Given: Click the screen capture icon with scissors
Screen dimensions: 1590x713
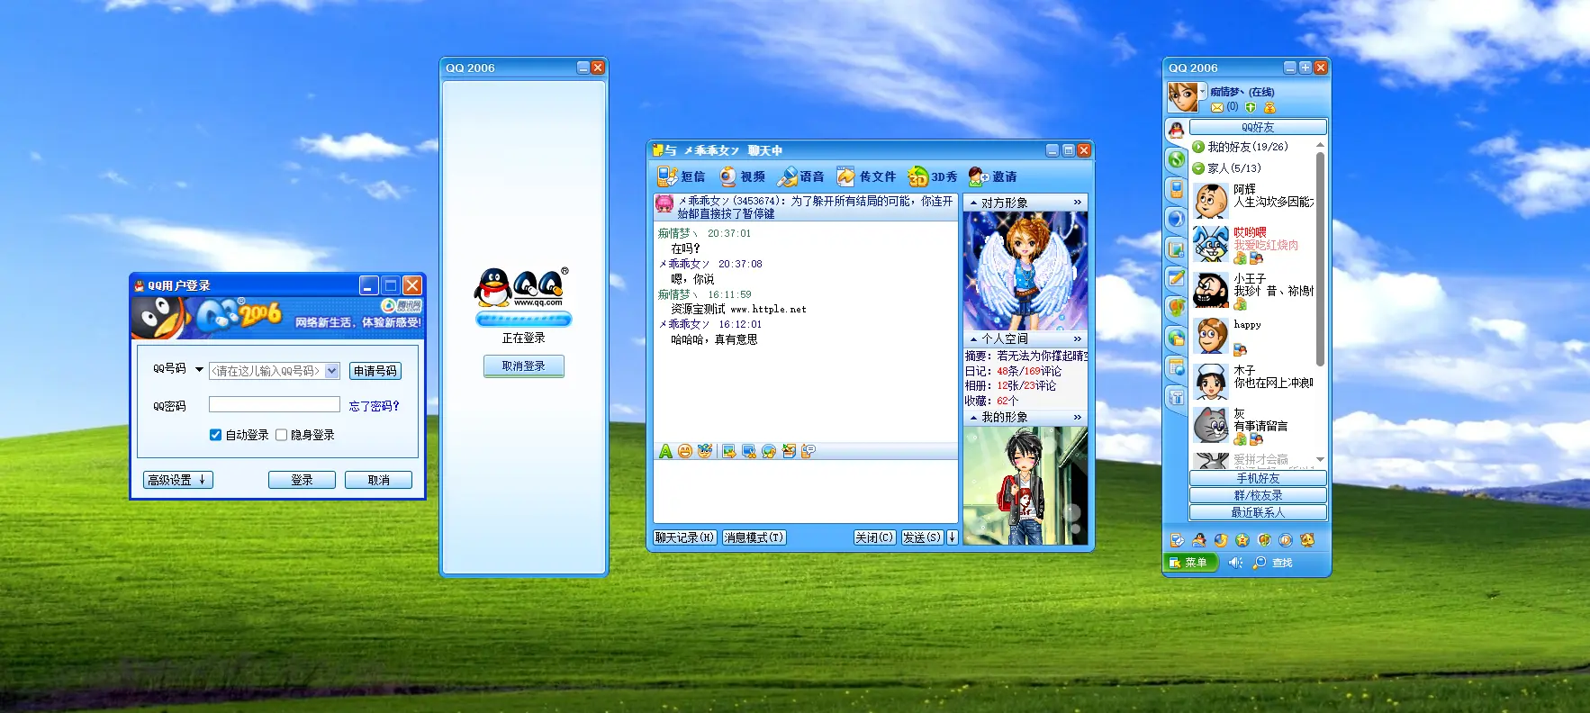Looking at the screenshot, I should click(x=749, y=451).
